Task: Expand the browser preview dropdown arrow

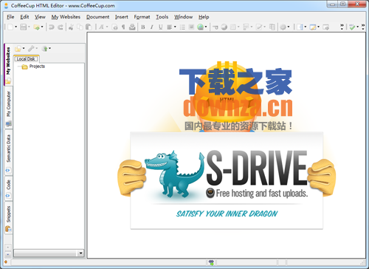Action: click(206, 27)
